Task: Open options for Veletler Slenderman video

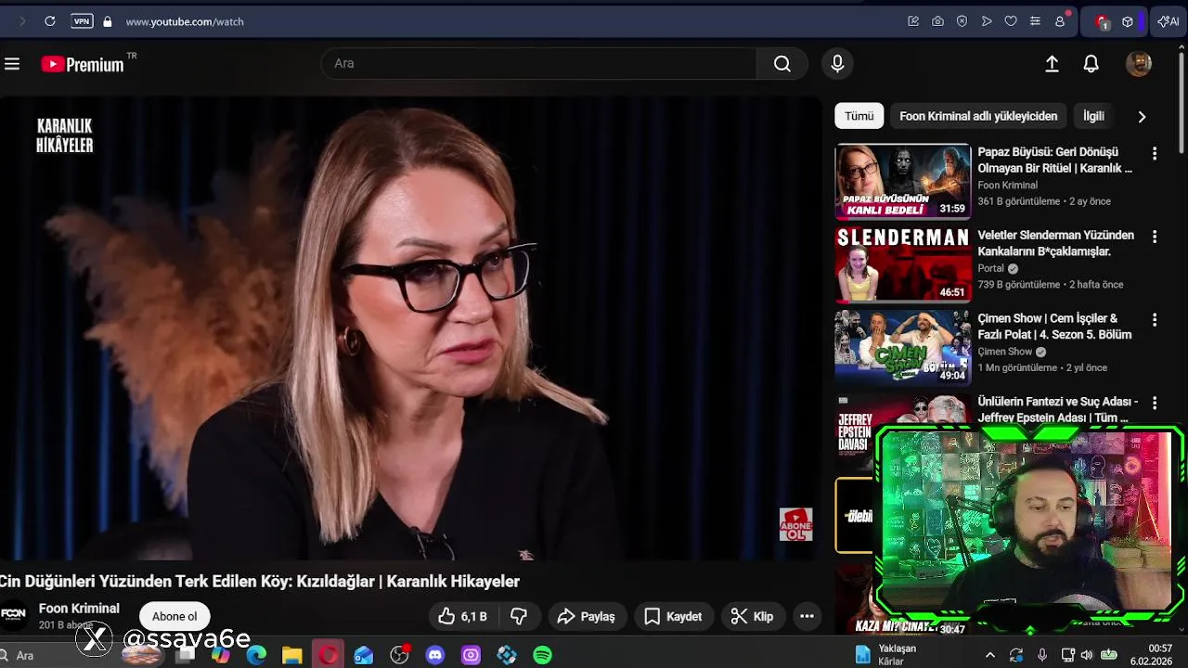Action: pyautogui.click(x=1155, y=237)
